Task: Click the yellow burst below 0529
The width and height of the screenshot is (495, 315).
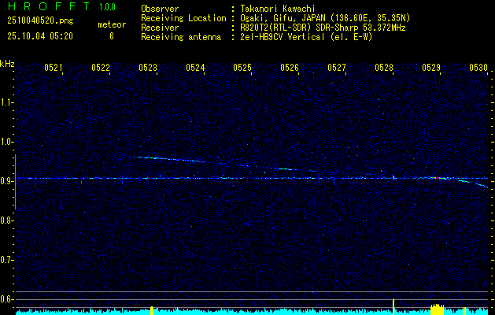Action: click(x=437, y=307)
